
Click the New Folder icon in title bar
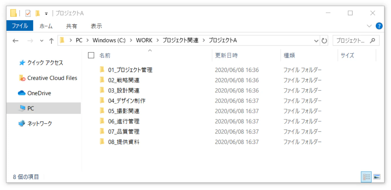pos(38,13)
